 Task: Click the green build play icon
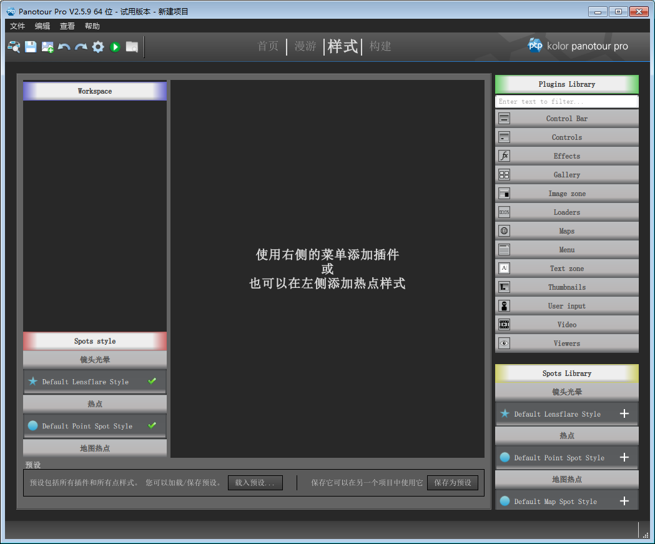(x=115, y=47)
